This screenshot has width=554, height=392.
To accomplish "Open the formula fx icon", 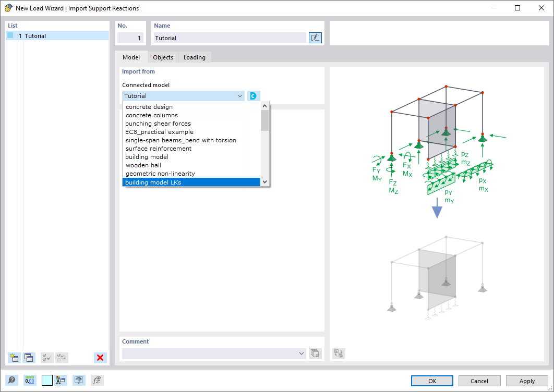I will click(x=97, y=381).
